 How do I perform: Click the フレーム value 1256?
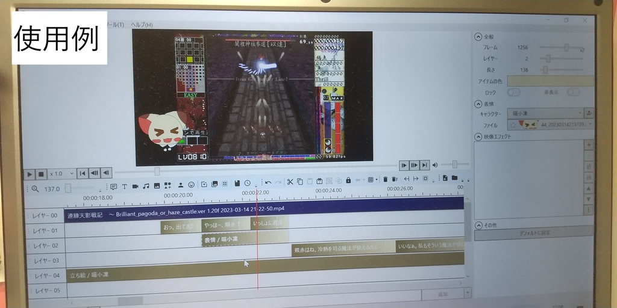pyautogui.click(x=522, y=48)
